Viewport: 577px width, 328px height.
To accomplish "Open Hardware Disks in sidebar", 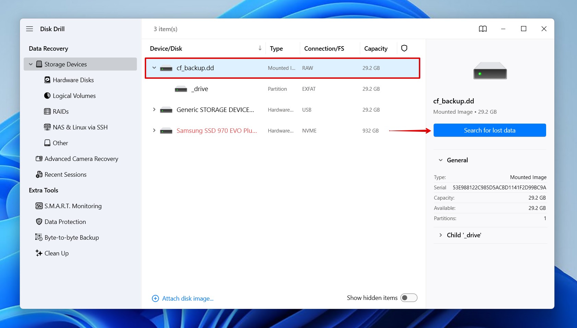I will tap(73, 80).
